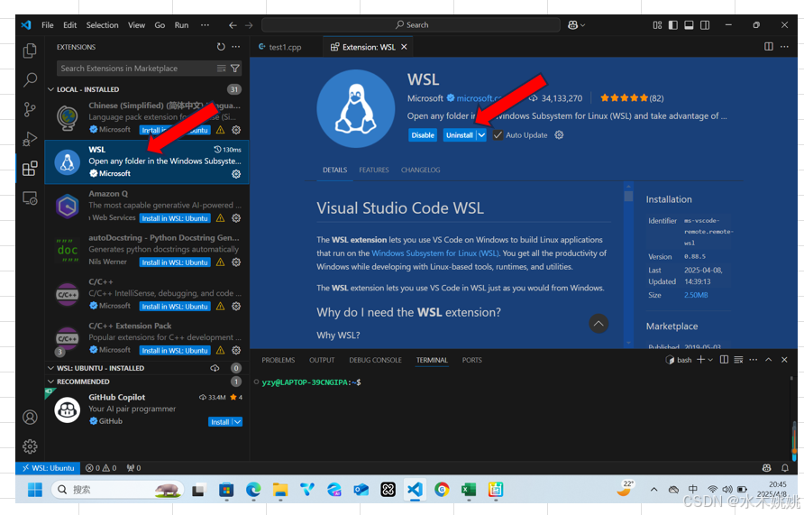Open the Run menu
The width and height of the screenshot is (804, 515).
(181, 24)
